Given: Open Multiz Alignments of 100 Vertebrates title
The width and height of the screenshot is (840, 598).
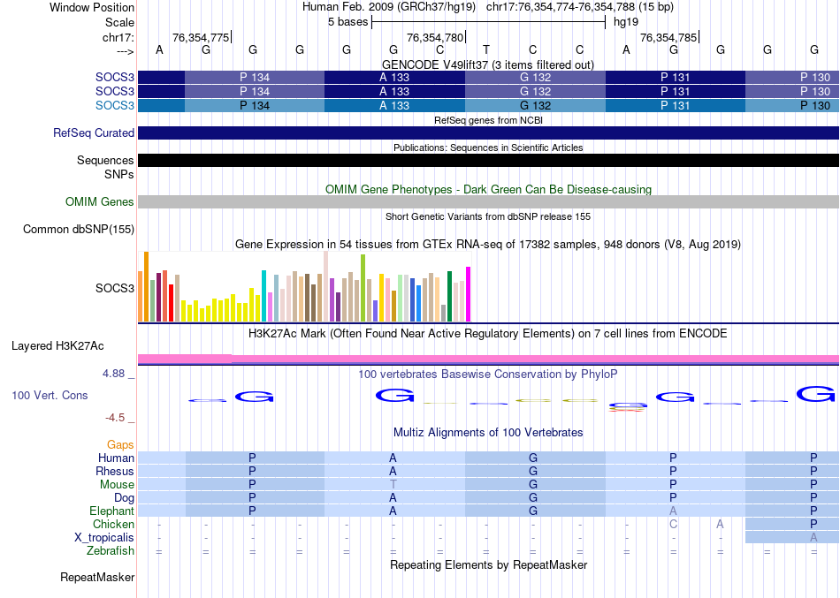Looking at the screenshot, I should tap(488, 433).
